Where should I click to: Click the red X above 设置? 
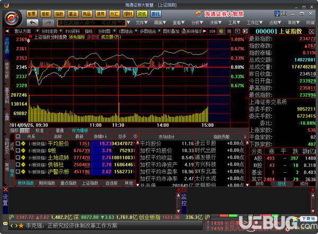click(5, 190)
